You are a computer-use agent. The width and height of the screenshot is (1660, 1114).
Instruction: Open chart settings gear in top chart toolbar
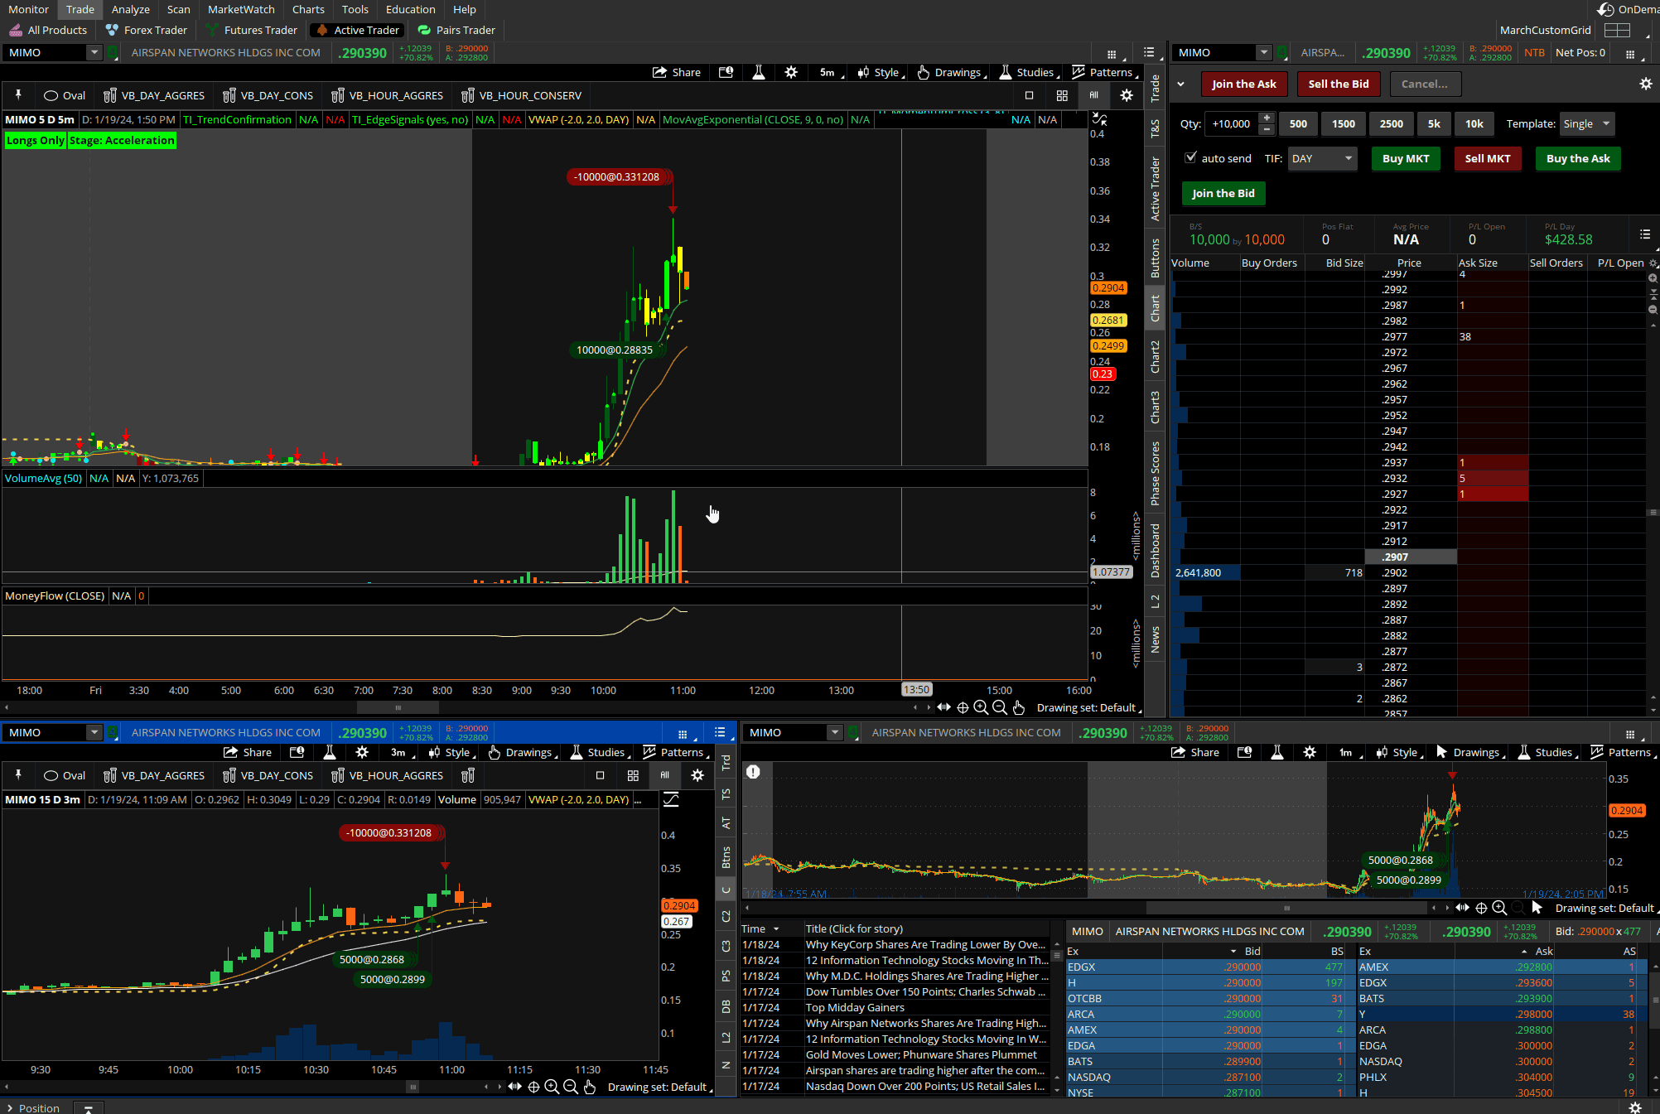point(791,72)
